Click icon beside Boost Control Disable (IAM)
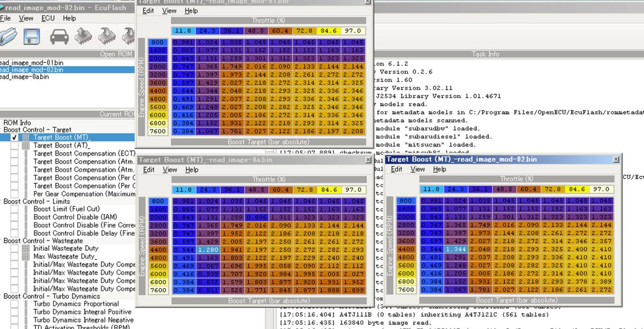 pos(25,217)
